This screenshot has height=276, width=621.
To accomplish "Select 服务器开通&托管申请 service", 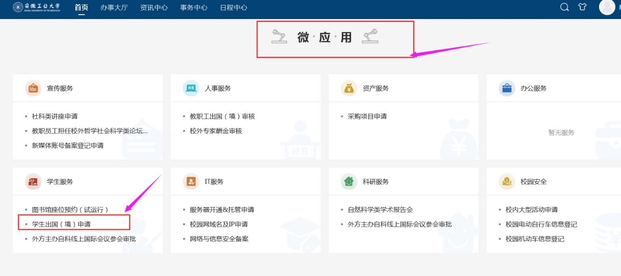I will [222, 210].
